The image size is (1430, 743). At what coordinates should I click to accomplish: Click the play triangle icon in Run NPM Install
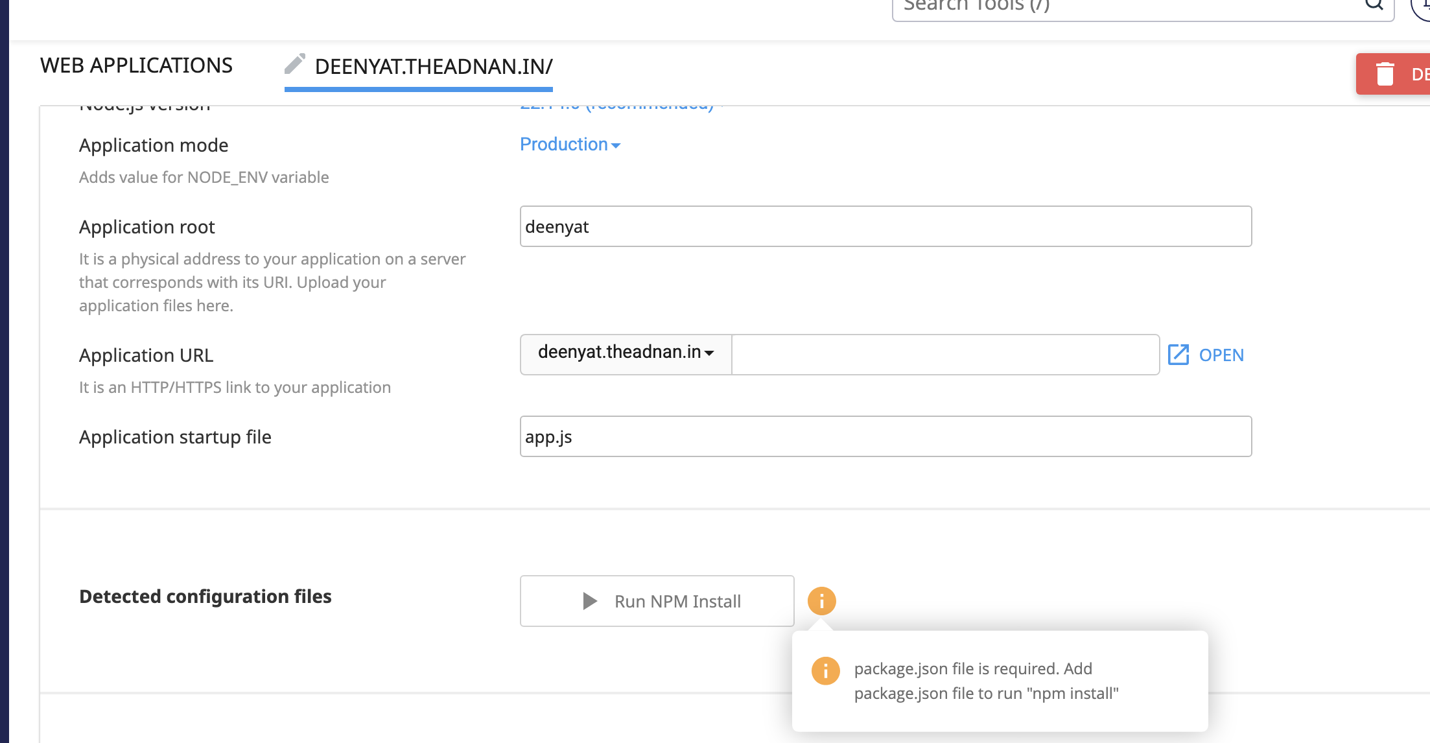[589, 601]
